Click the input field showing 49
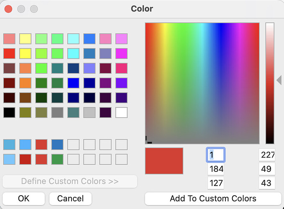Viewport: 284px width, 209px height. click(266, 169)
